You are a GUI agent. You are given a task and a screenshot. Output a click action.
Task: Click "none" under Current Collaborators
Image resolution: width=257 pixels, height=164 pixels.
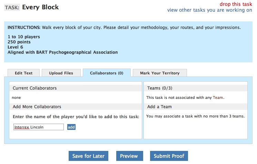16,98
